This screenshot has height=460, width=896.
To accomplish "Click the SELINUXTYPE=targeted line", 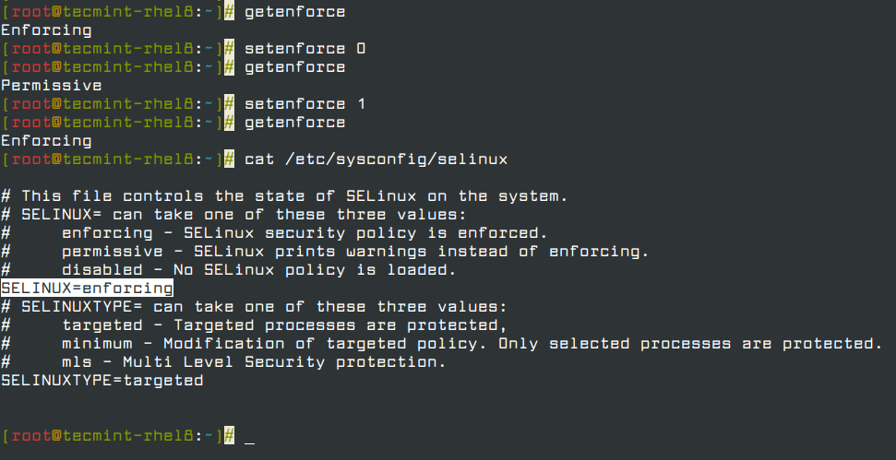I will point(102,380).
